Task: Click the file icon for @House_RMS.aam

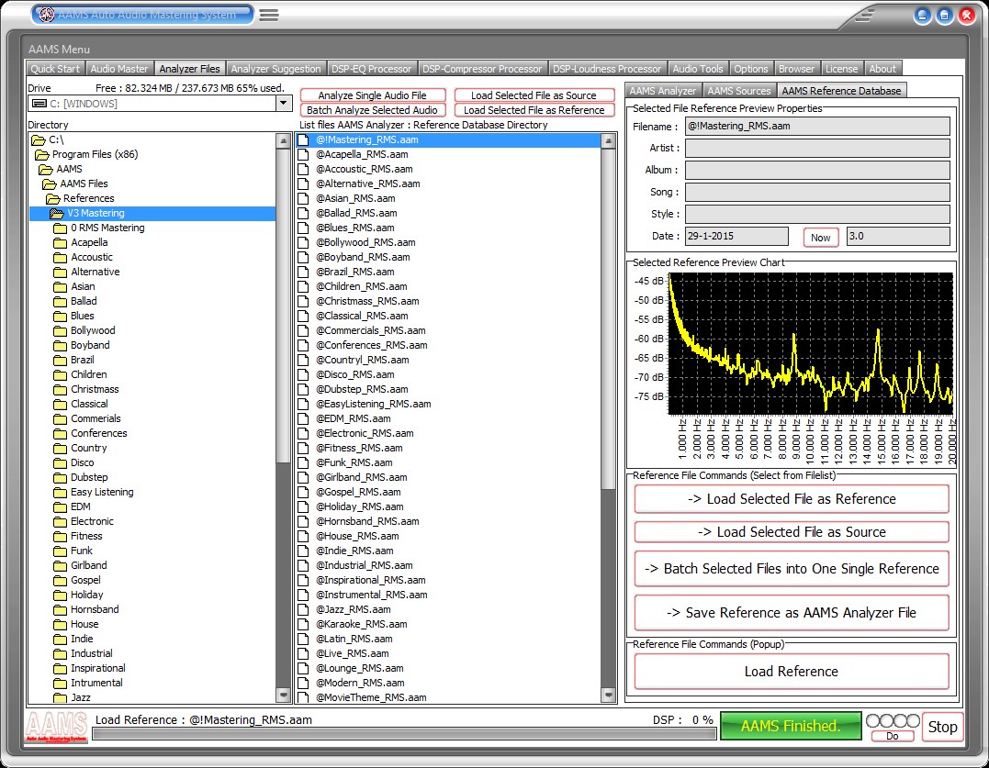Action: pyautogui.click(x=303, y=536)
